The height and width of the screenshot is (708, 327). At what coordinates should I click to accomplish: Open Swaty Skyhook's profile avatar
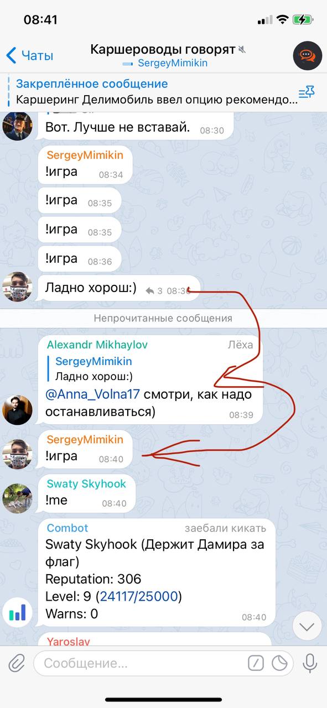tap(17, 498)
